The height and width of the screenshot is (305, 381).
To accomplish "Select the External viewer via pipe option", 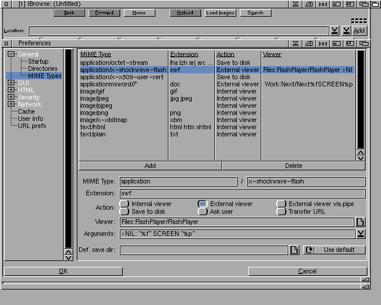I will [x=282, y=204].
